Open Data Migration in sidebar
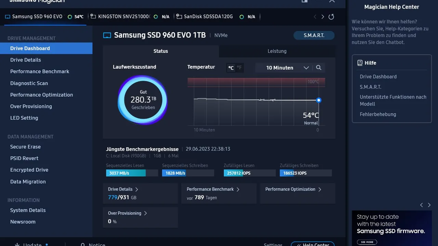The image size is (438, 246). click(x=46, y=181)
